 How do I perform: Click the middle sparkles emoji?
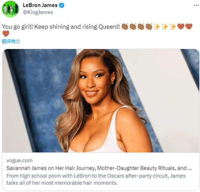click(x=165, y=27)
